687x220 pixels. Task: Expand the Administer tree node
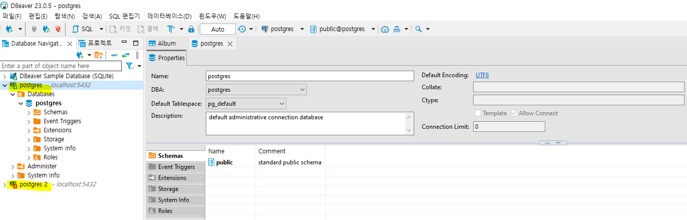pyautogui.click(x=13, y=166)
